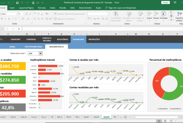Screen dimensions: 183x123
Task: Open the Layout da Página tab
Action: [26, 8]
